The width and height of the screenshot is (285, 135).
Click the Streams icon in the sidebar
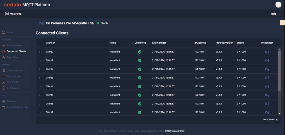click(x=3, y=101)
